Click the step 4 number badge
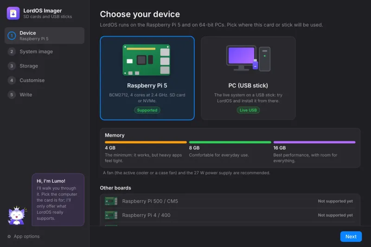Viewport: 371px width, 247px height. click(12, 80)
